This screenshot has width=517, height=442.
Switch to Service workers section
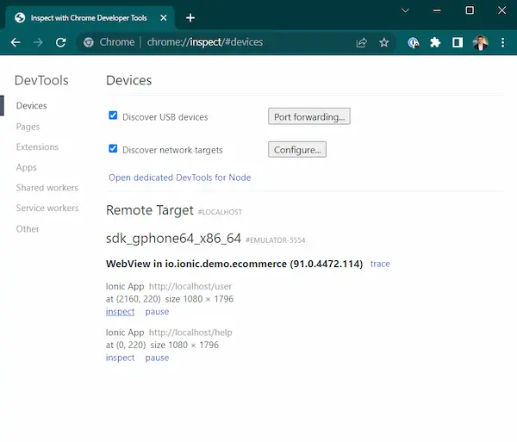tap(47, 209)
